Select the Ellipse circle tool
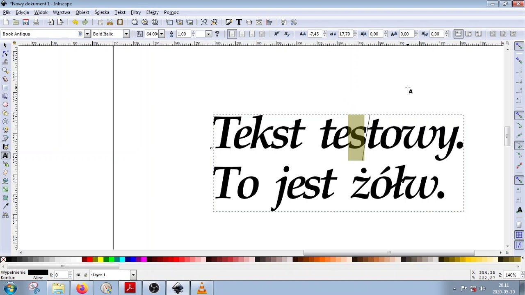The width and height of the screenshot is (525, 295). point(5,104)
